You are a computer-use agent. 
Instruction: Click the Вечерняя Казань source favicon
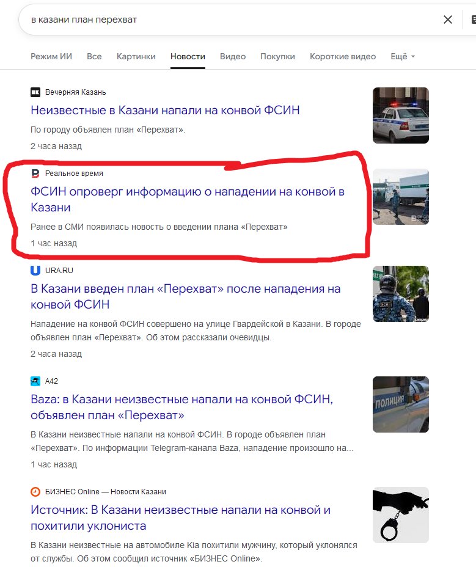(x=35, y=92)
